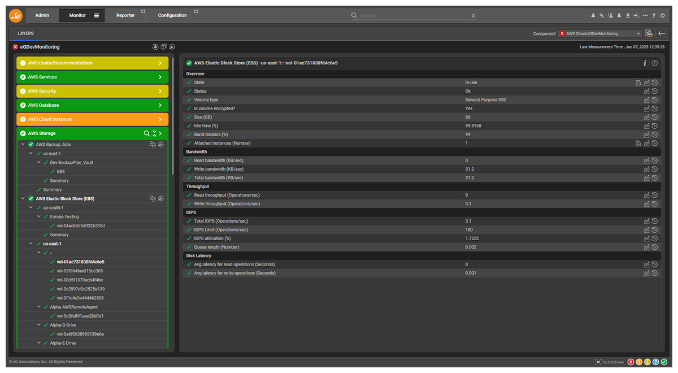This screenshot has height=373, width=678.
Task: Collapse the Europe-Testing tree node
Action: [x=39, y=217]
